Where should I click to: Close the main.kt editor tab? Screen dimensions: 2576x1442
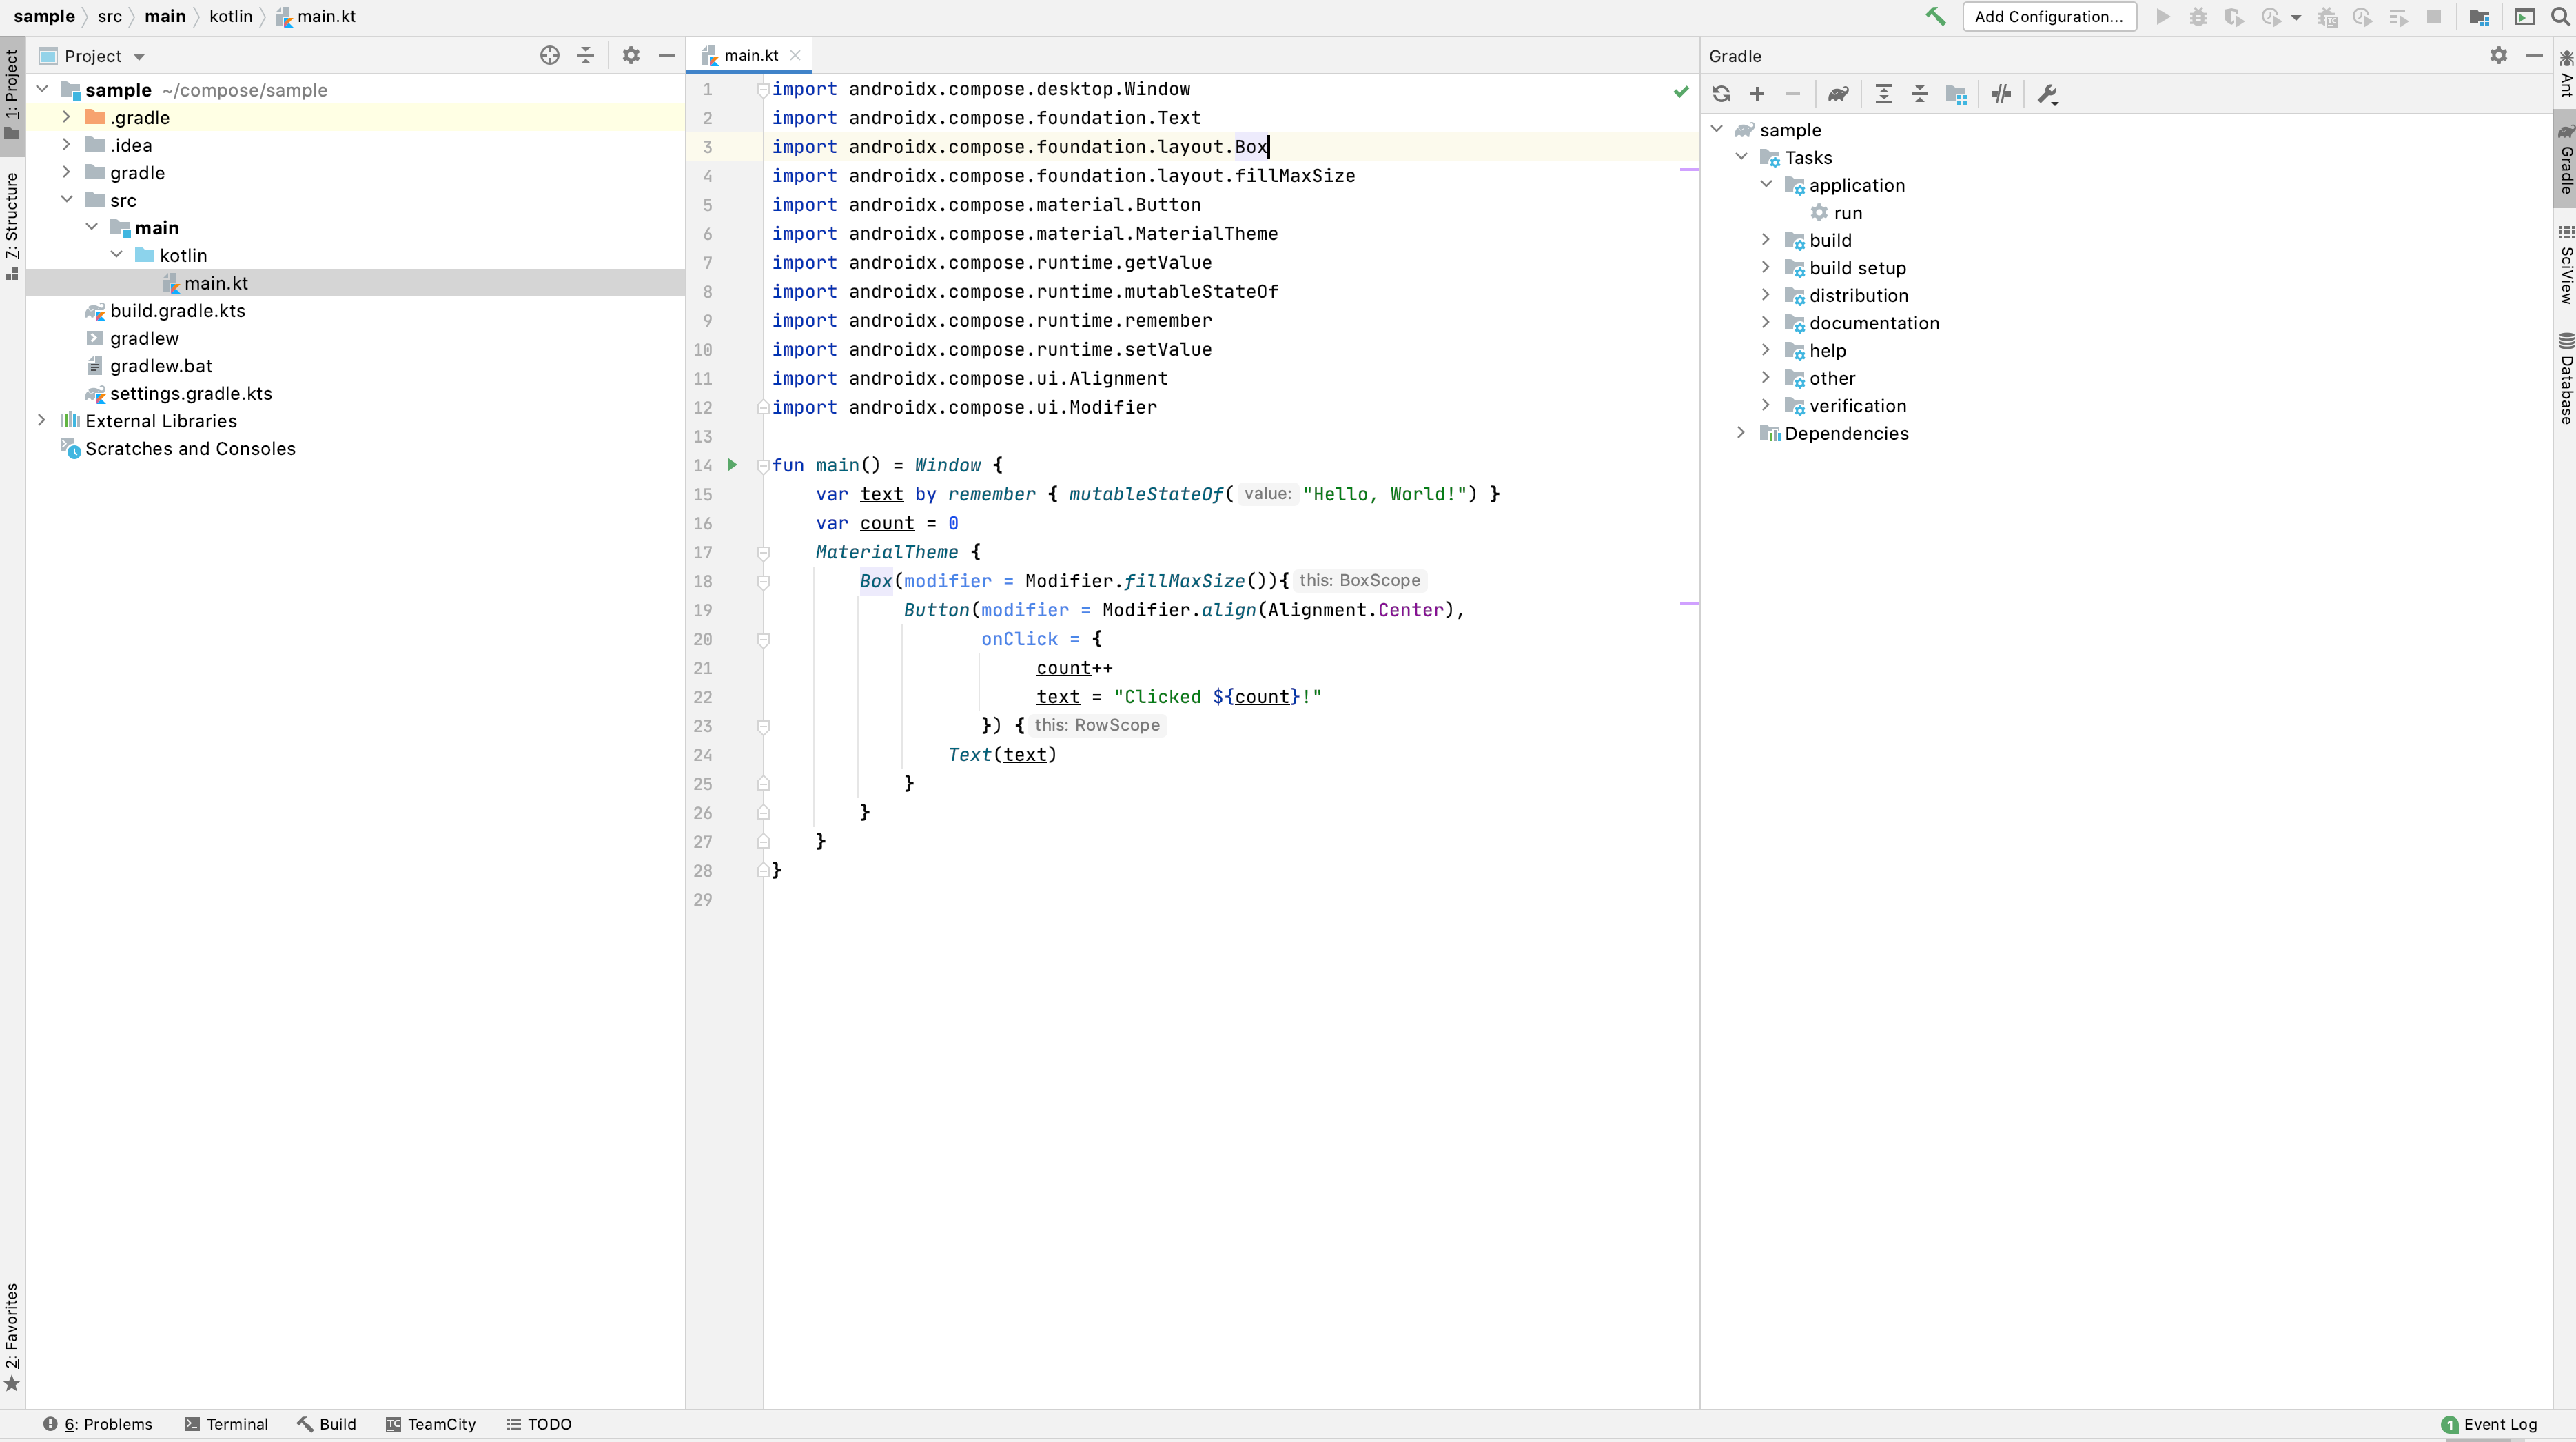pyautogui.click(x=795, y=56)
